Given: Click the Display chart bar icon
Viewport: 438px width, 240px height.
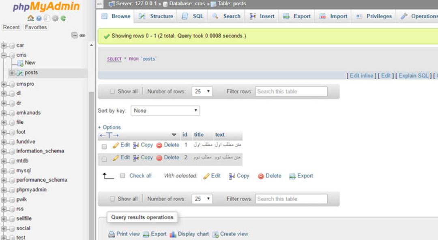Looking at the screenshot, I should (x=173, y=234).
